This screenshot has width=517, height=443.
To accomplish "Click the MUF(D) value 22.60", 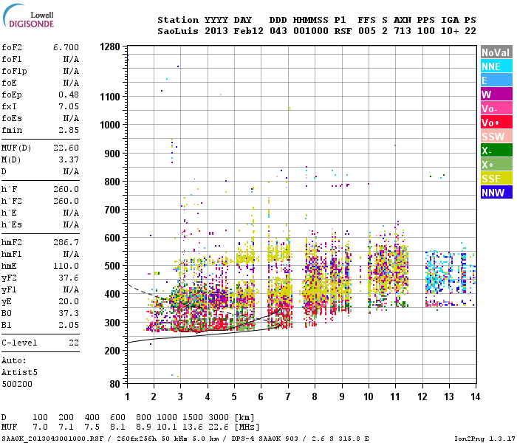I will 66,148.
